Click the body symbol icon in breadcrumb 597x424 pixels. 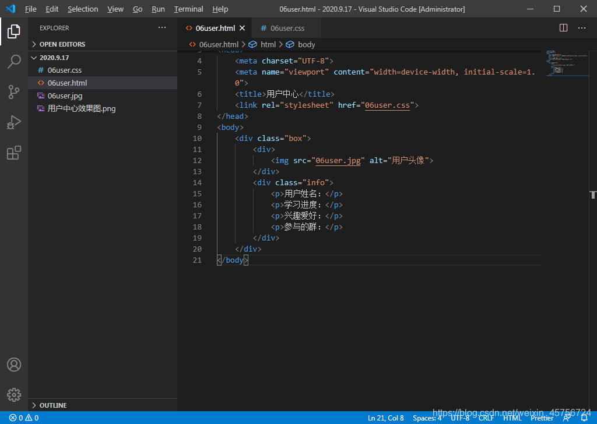click(290, 44)
